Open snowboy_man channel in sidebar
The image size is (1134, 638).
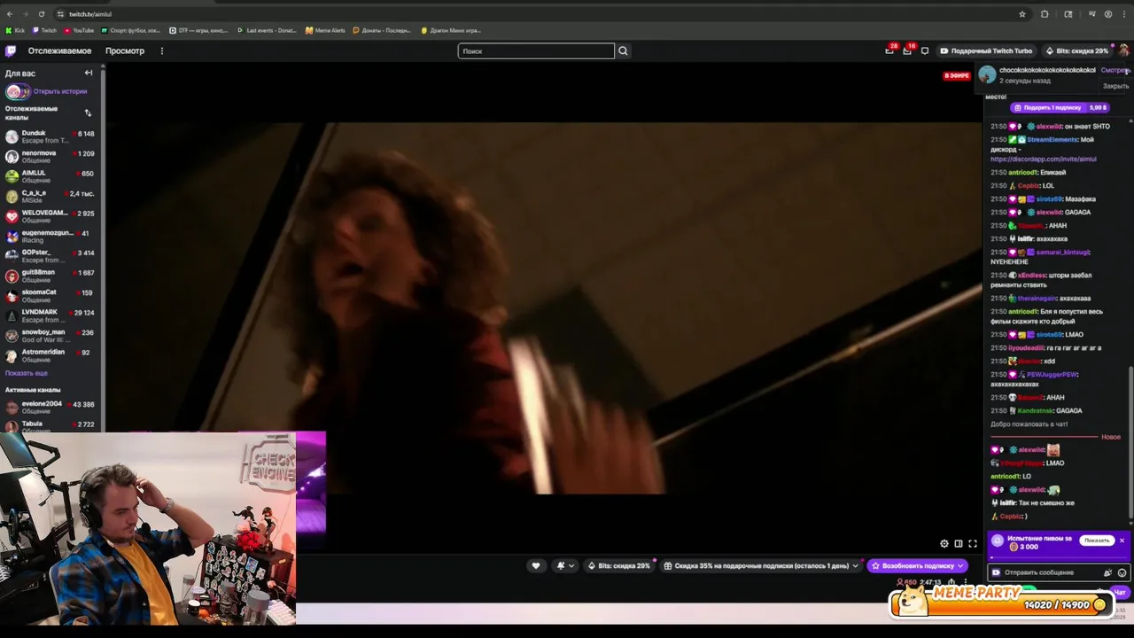tap(50, 336)
